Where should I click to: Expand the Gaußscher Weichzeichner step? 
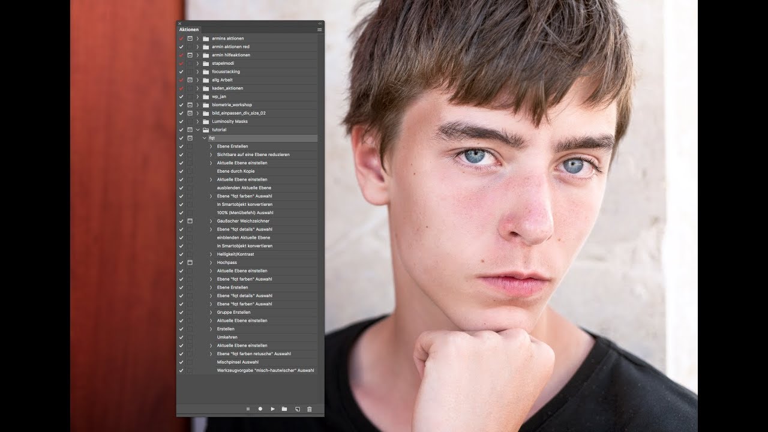click(211, 221)
